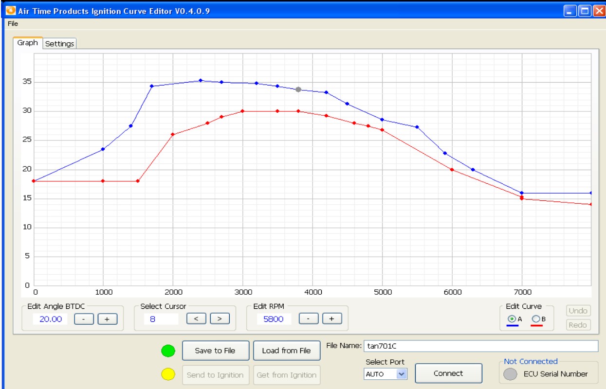Click the Edit RPM 5800 field

pos(274,319)
